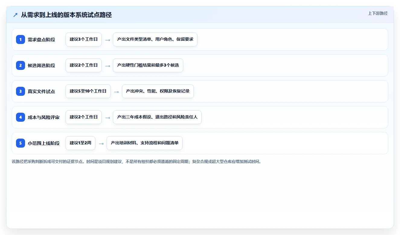This screenshot has width=400, height=235.
Task: Click the 成本与风险评审 stage name
Action: click(43, 117)
